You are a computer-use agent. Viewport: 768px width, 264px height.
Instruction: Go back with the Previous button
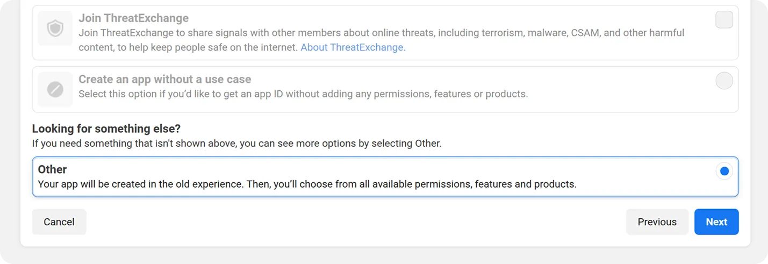coord(657,222)
